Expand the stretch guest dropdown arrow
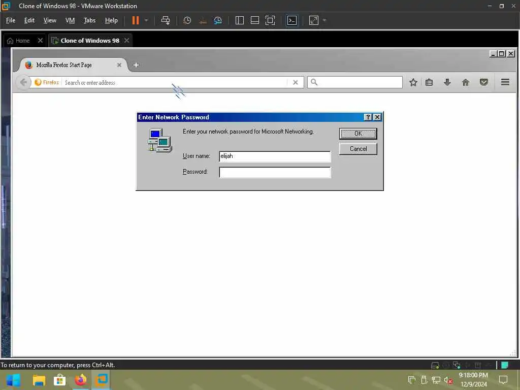 click(x=324, y=20)
